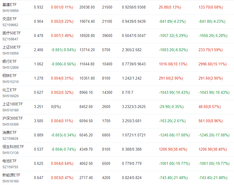The width and height of the screenshot is (234, 185).
Task: Click the stock code SH516020
Action: click(x=11, y=96)
